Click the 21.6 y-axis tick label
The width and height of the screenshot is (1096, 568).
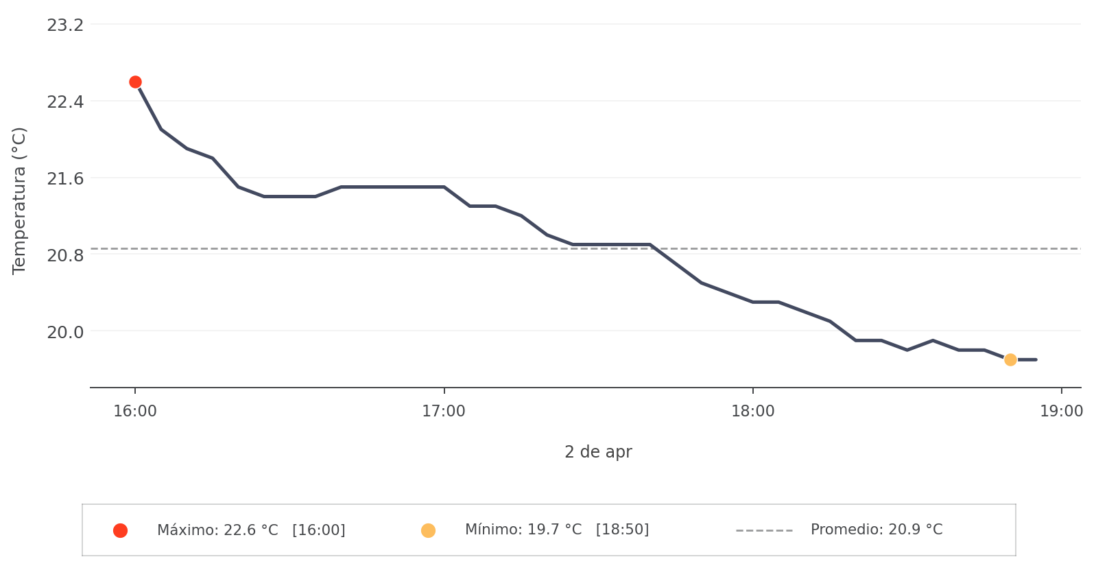(x=65, y=179)
